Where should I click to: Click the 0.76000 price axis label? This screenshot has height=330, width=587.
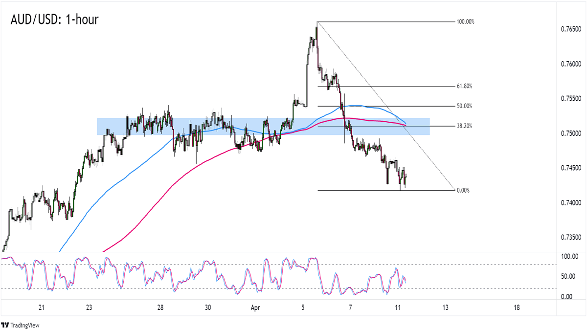coord(571,64)
